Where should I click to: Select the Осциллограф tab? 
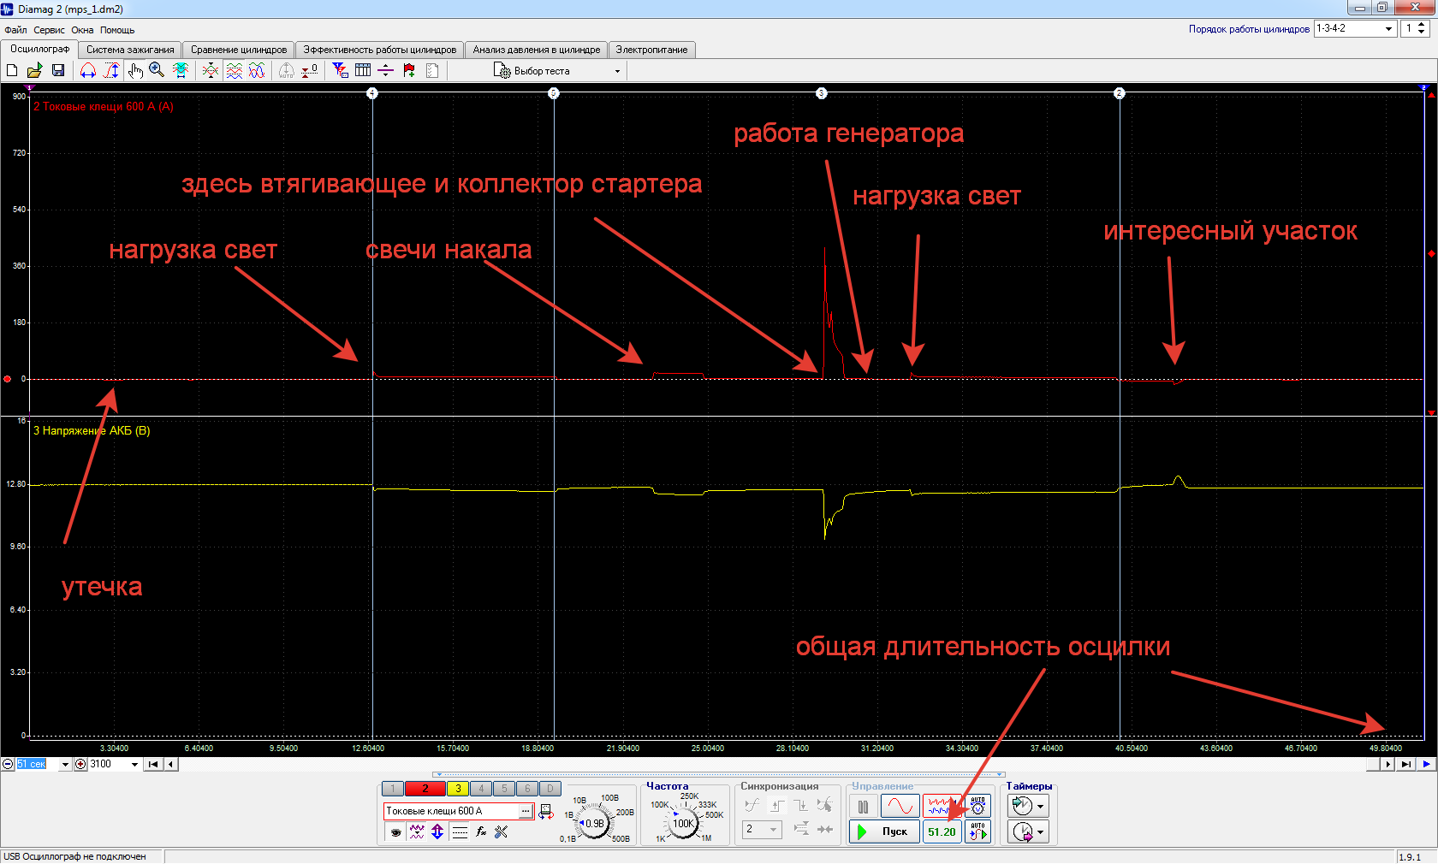(x=39, y=49)
